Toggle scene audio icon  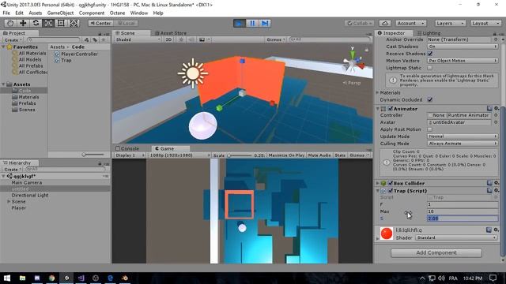point(191,39)
